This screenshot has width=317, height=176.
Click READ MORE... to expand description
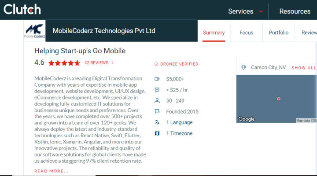51,171
